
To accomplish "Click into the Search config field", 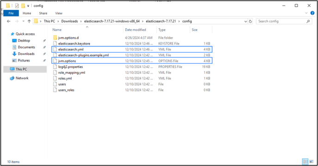I will [282, 21].
